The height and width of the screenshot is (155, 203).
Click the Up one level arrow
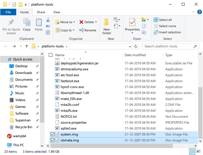point(27,46)
